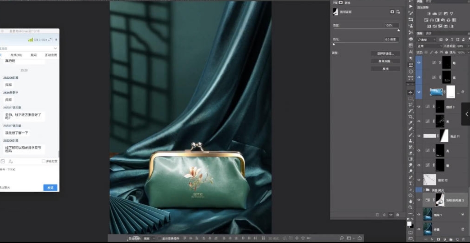The width and height of the screenshot is (470, 243).
Task: Select the Zoom tool magnifier
Action: click(411, 207)
